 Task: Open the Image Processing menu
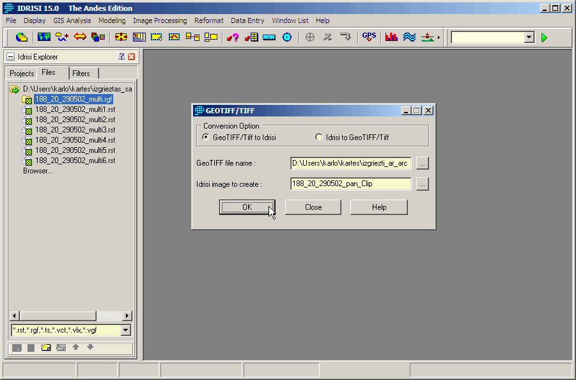pos(160,20)
